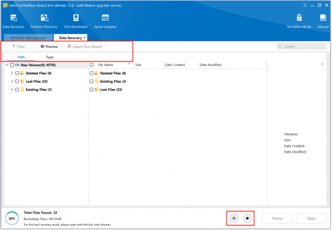Toggle select-all checkbox beside File Name

[92, 65]
